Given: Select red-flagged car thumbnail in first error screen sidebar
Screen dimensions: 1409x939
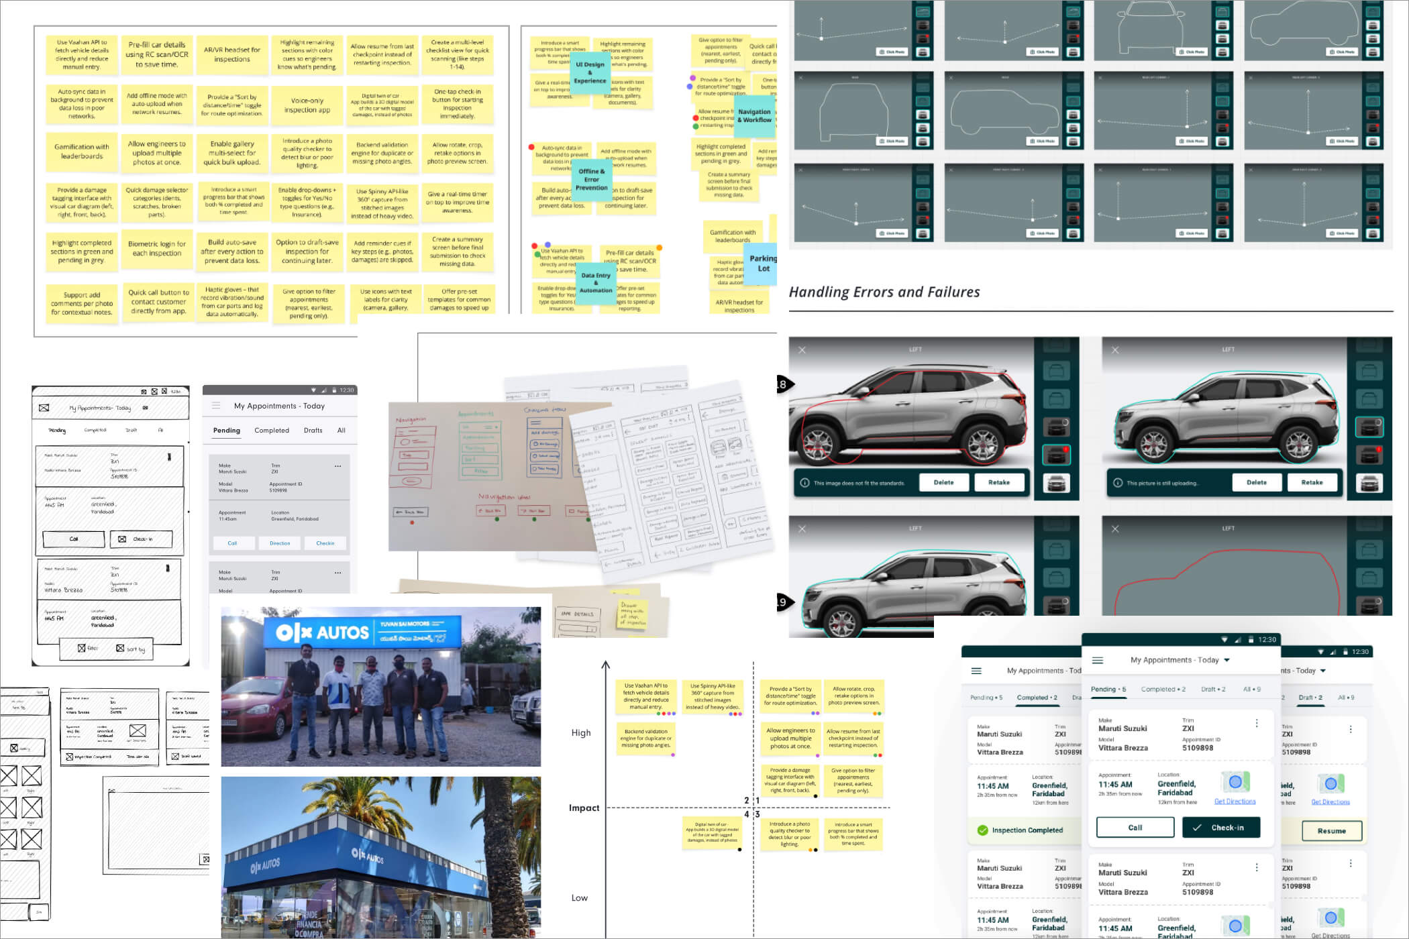Looking at the screenshot, I should tap(1056, 455).
